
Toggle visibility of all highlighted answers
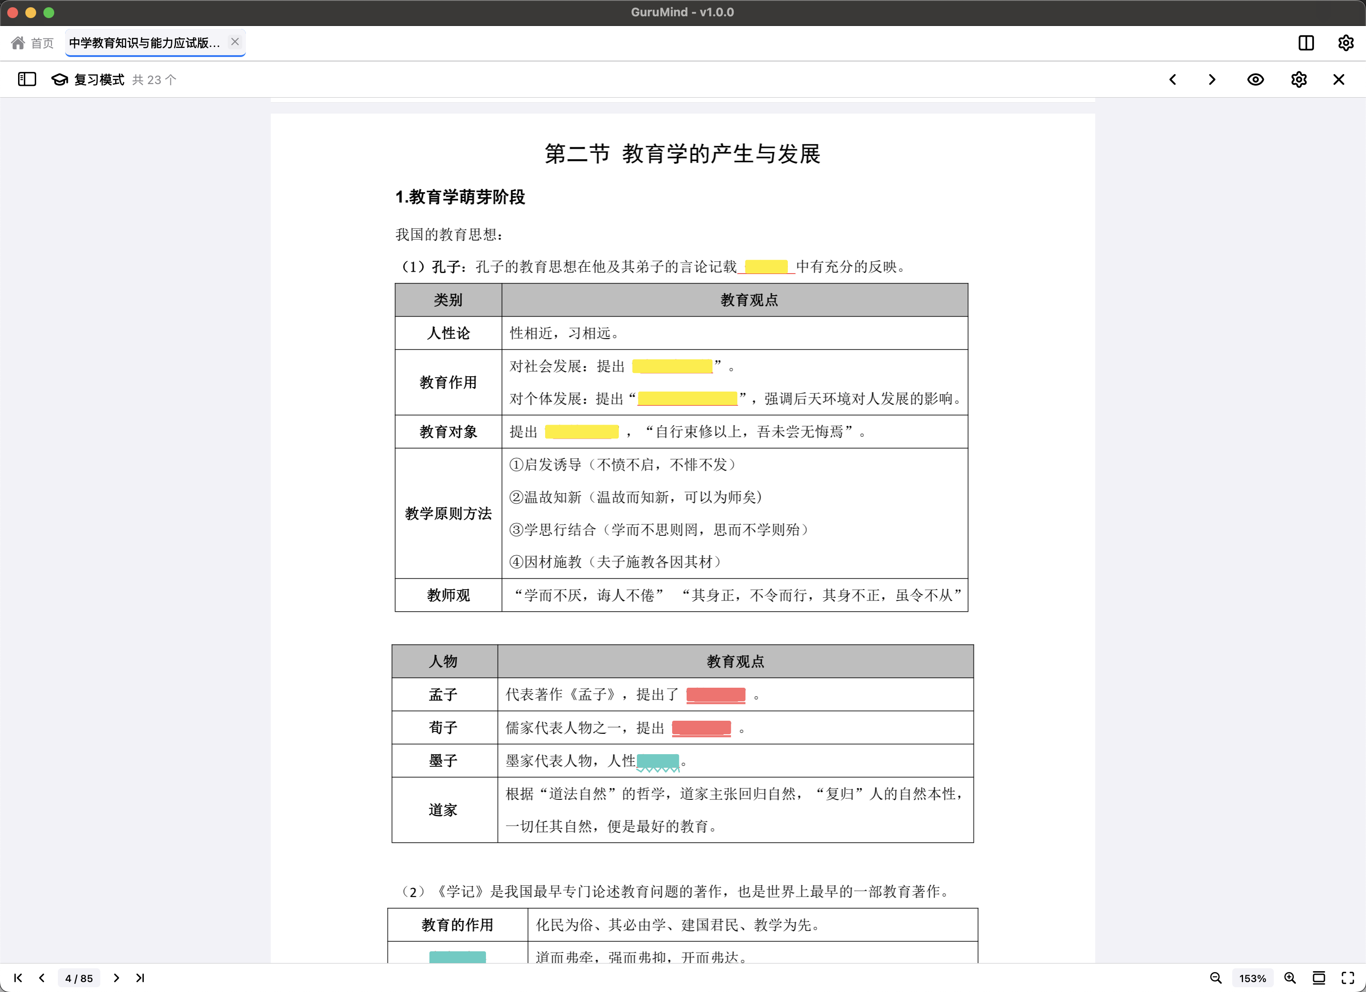point(1256,79)
